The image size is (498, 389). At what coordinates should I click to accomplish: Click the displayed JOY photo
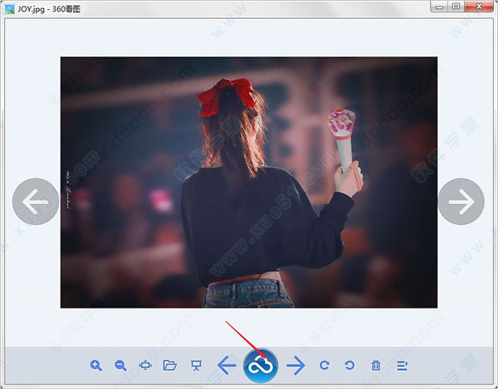coord(249,182)
